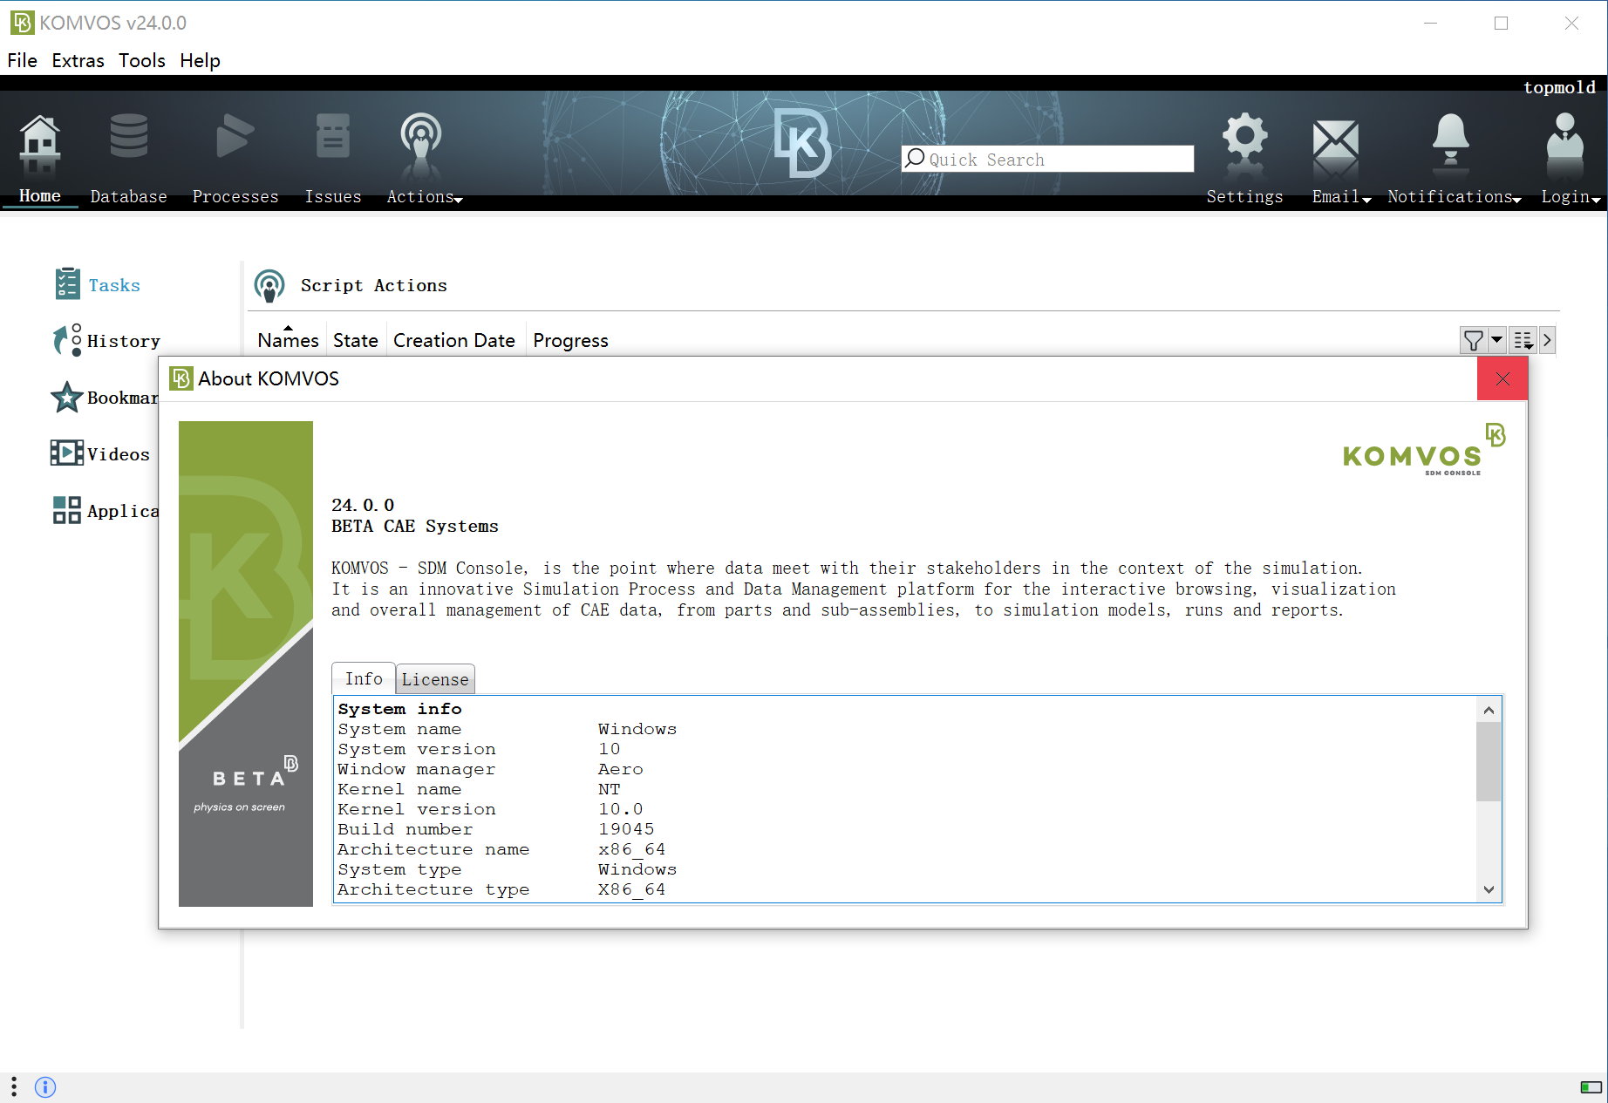Click the Kernel version 10.0 value

click(620, 809)
